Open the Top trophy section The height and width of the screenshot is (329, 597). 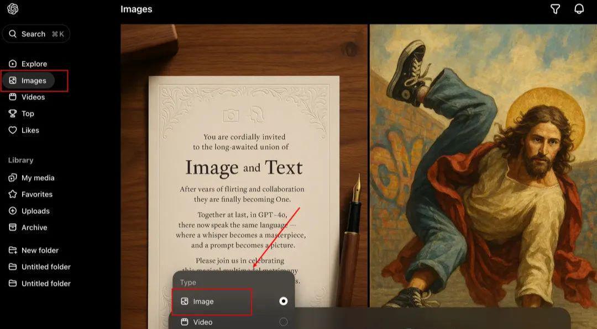27,114
